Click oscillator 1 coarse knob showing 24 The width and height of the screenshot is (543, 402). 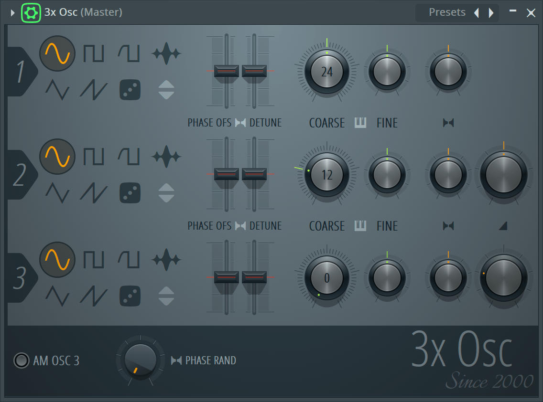[327, 72]
